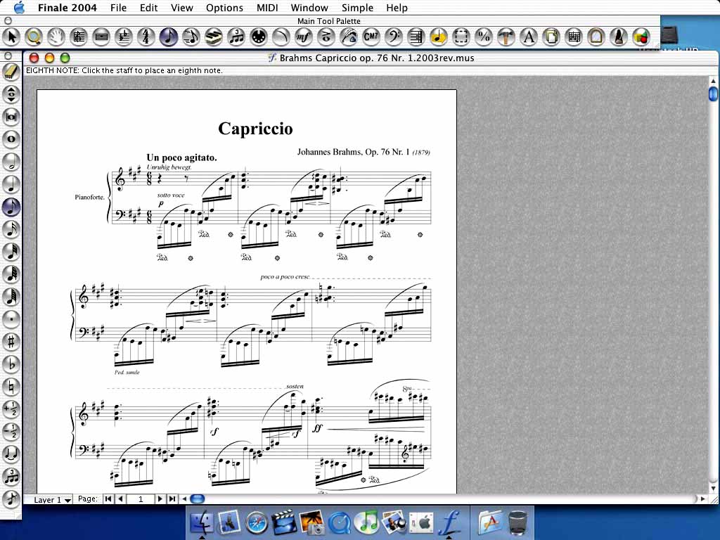Select the HyperScribe keyboard tool
Viewport: 720px width, 540px height.
click(214, 37)
